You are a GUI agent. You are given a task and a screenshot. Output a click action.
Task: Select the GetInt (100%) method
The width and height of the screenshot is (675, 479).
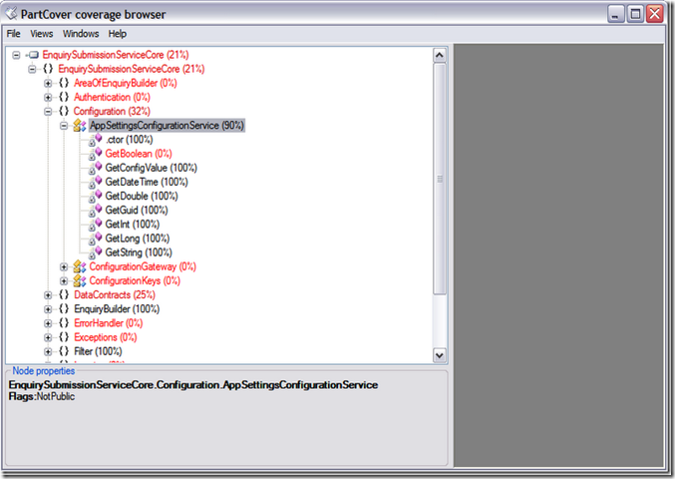point(133,225)
